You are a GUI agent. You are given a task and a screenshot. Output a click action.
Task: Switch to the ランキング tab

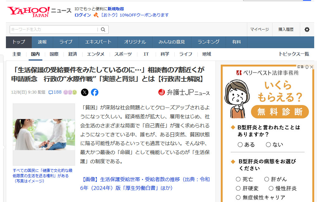click(x=208, y=42)
